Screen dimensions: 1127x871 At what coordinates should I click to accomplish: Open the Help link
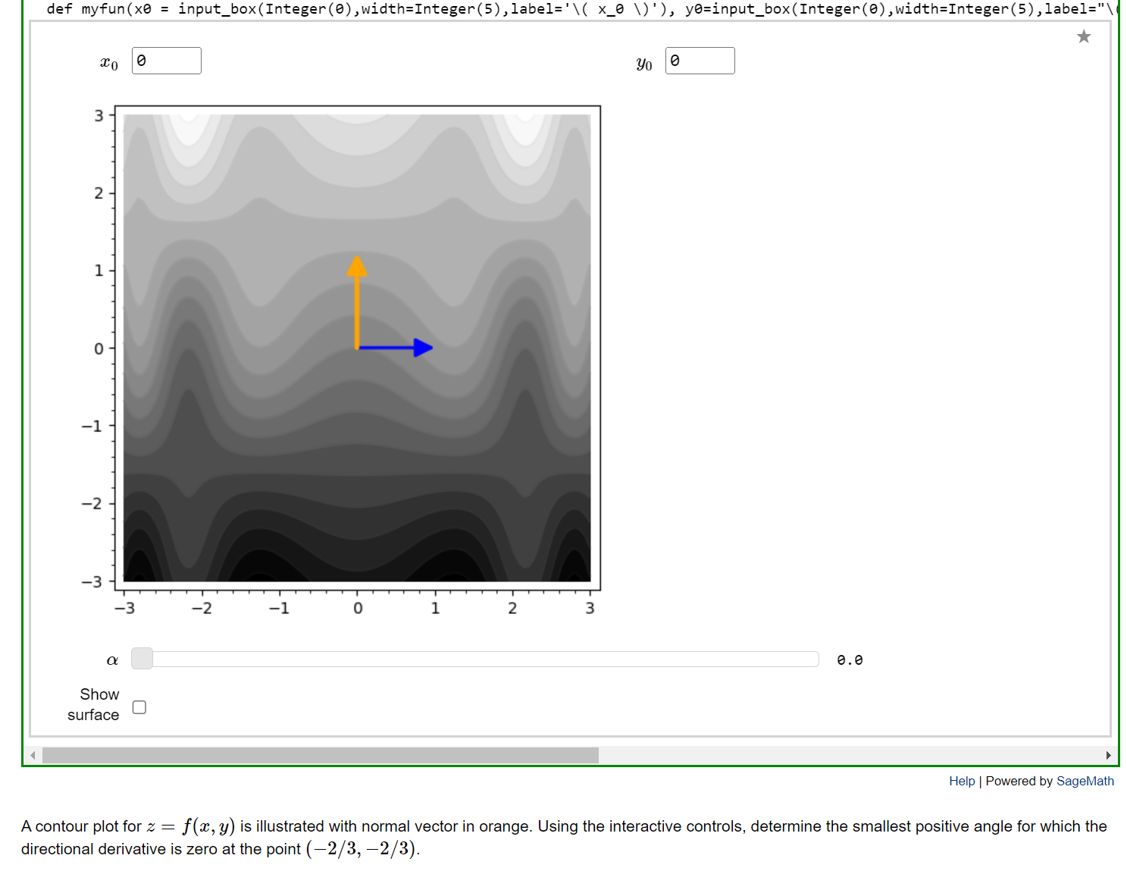point(962,781)
